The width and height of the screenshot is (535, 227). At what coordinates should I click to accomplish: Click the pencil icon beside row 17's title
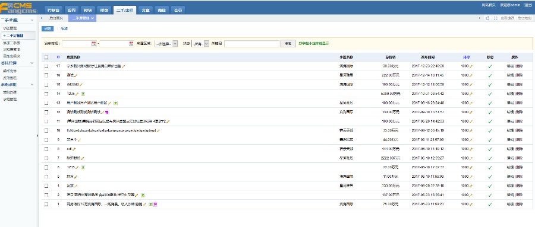124,66
